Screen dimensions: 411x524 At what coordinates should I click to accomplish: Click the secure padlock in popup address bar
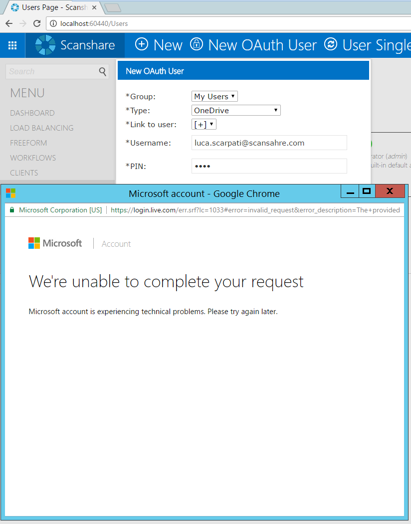tap(12, 210)
